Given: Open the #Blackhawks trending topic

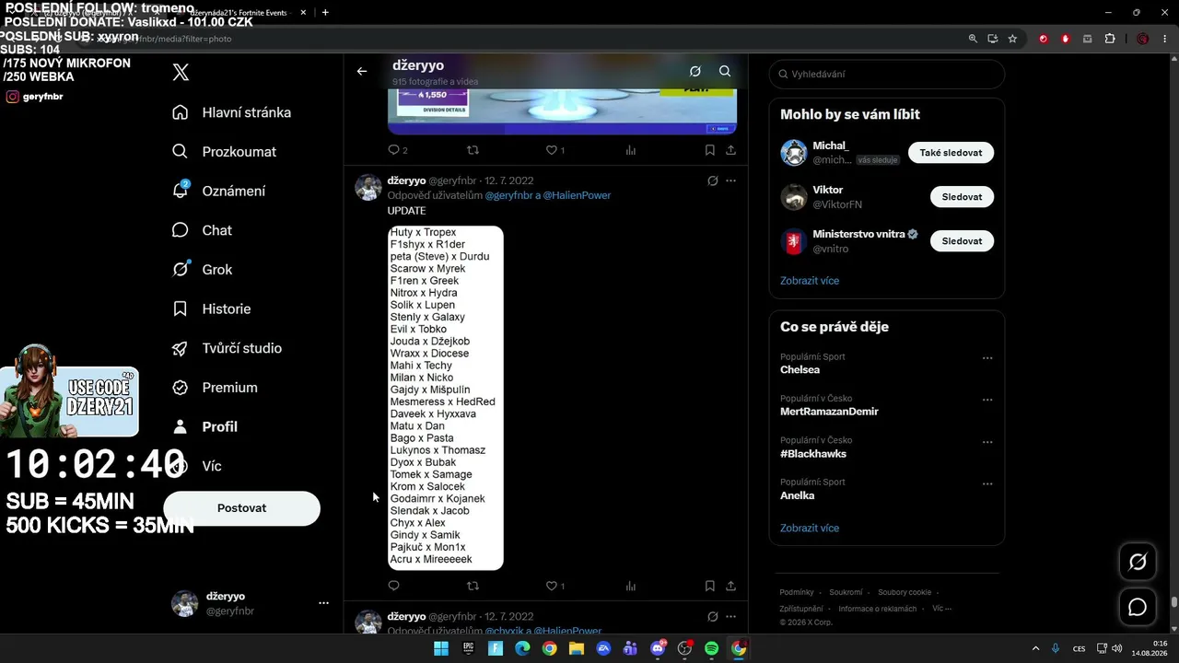Looking at the screenshot, I should (813, 454).
